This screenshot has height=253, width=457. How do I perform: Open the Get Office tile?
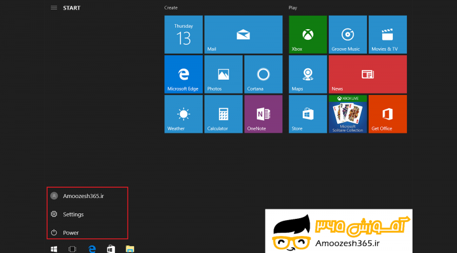(388, 114)
